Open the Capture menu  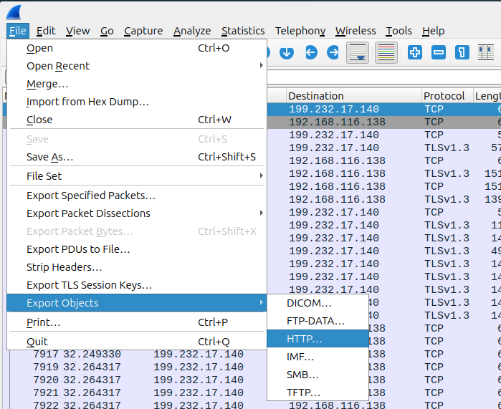click(x=143, y=31)
